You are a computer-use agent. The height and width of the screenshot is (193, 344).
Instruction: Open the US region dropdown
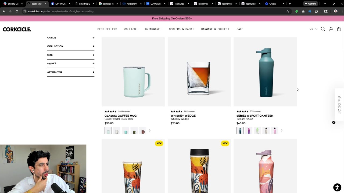pyautogui.click(x=313, y=29)
